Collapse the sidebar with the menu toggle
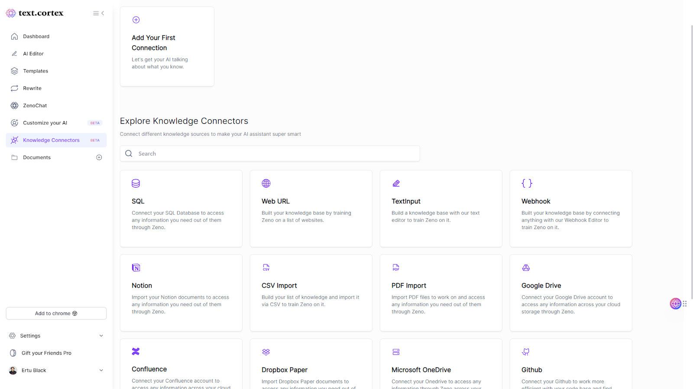Viewport: 693px width, 389px height. [99, 13]
